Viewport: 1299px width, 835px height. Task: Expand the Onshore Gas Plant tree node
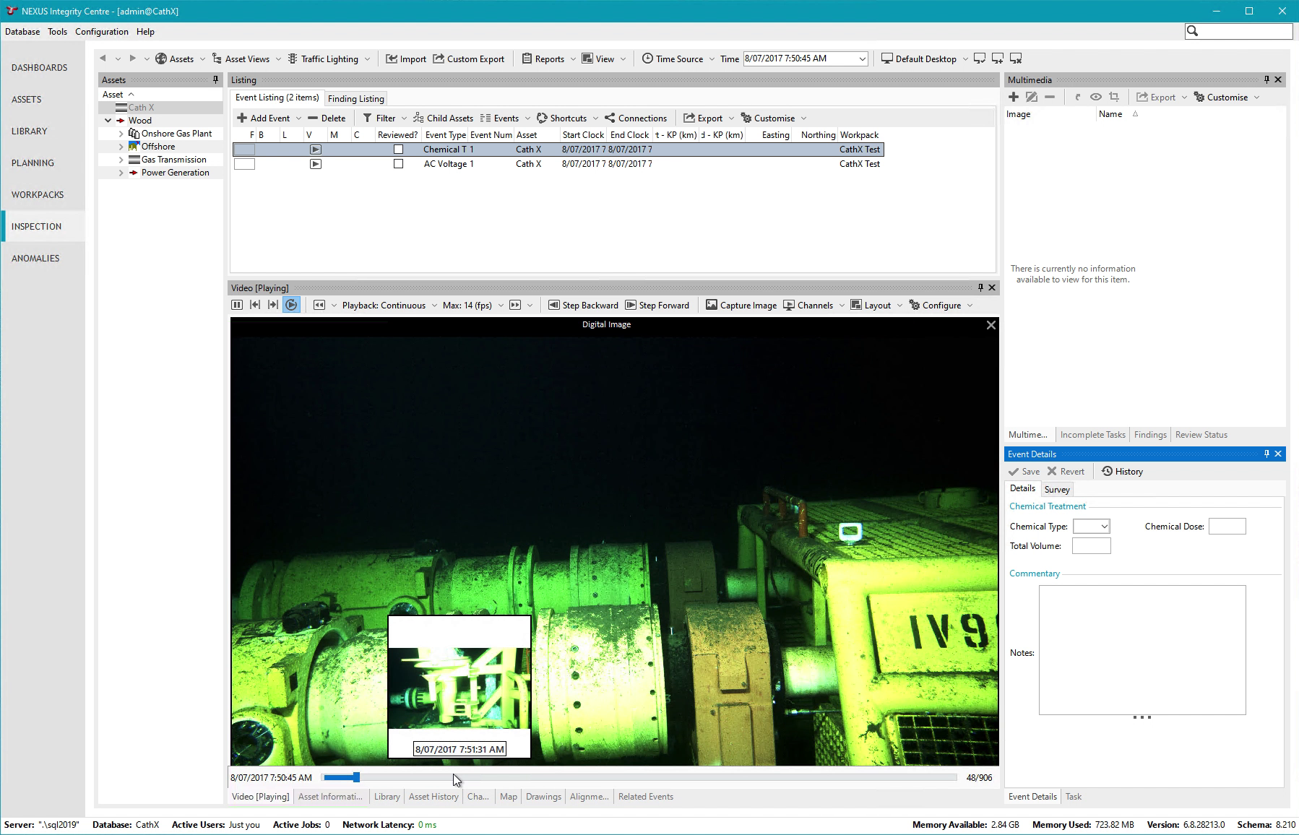coord(121,134)
